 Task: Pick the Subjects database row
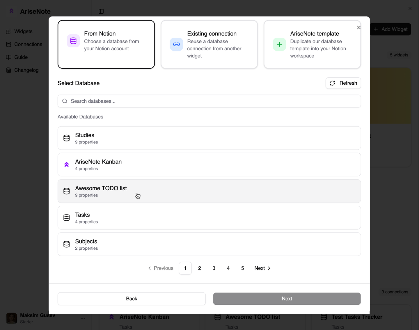pos(209,244)
